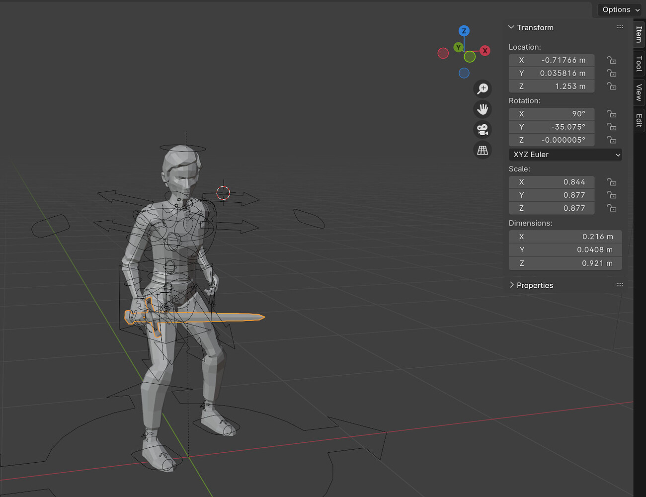
Task: Click the green Y axis on navigation gizmo
Action: 458,47
